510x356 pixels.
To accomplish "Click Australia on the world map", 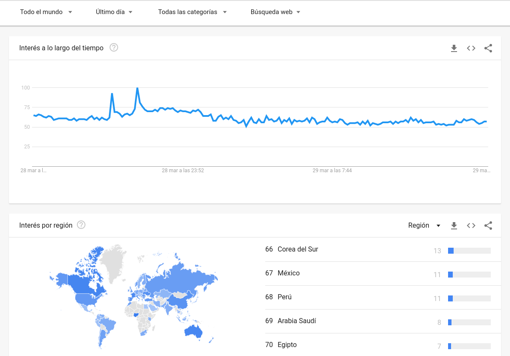I will 193,331.
